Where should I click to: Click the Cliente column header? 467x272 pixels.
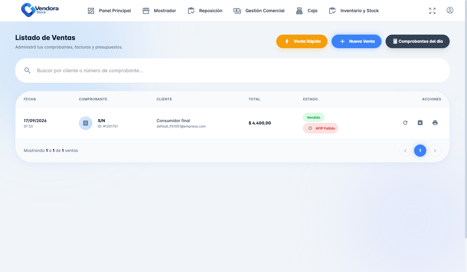164,99
